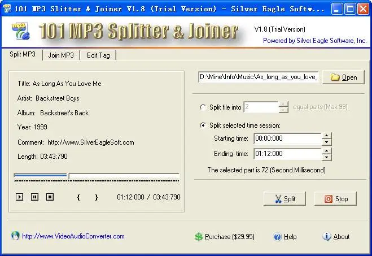
Task: Visit the www.VideoAudioConverter.com link
Action: point(73,236)
